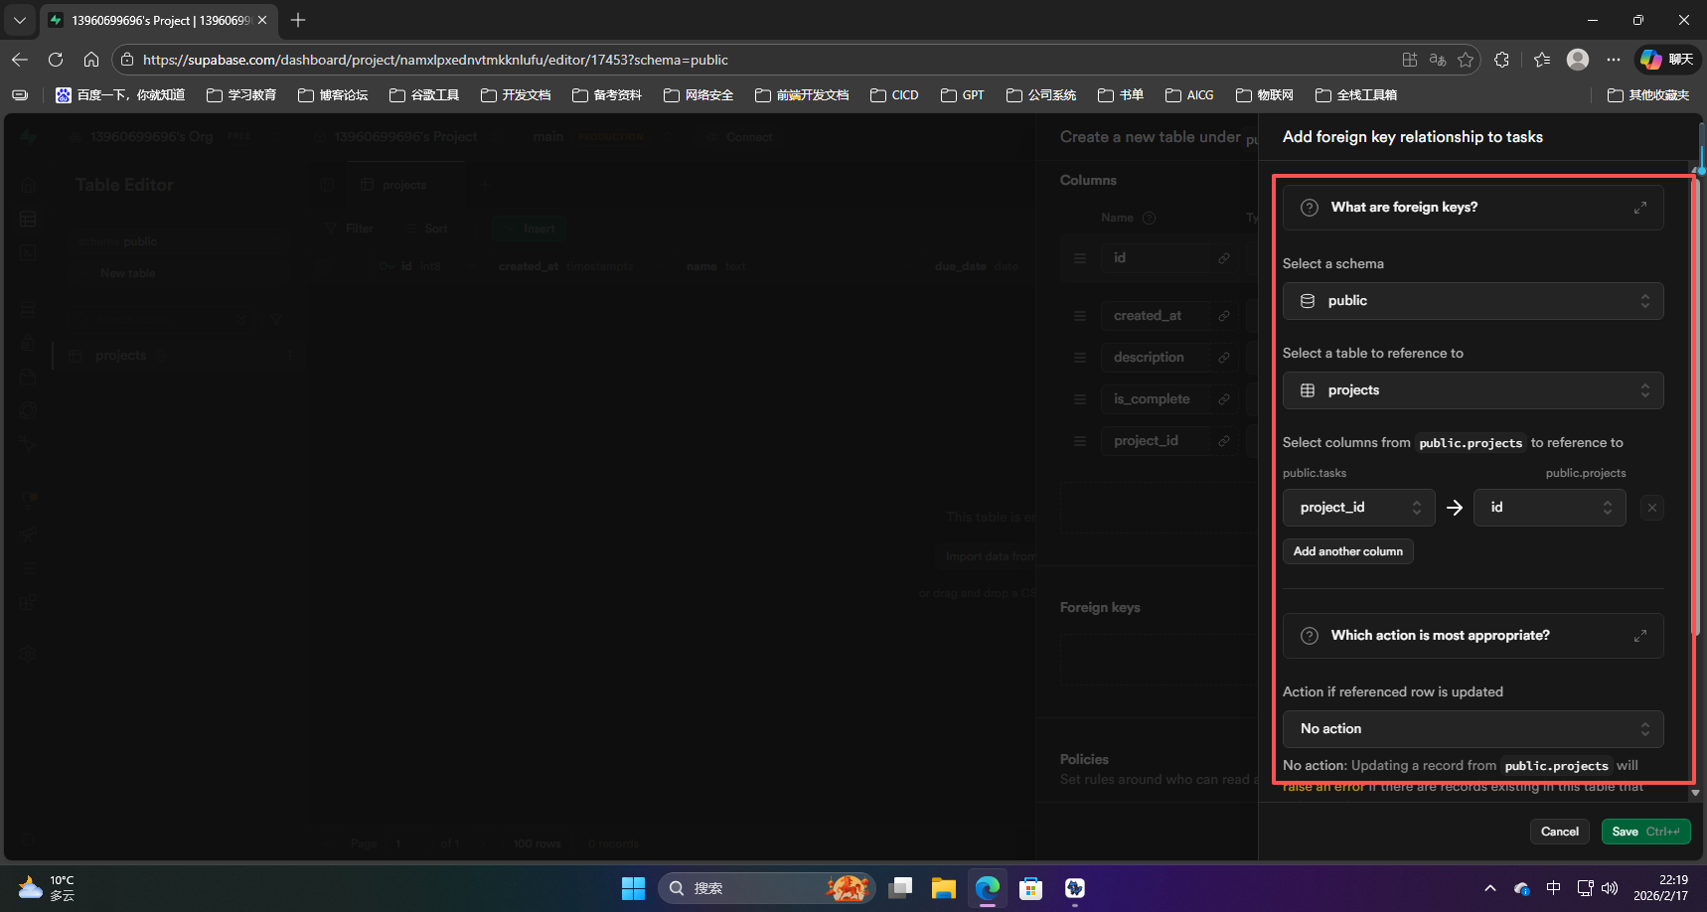Click the scrollbar down arrow in panel
The image size is (1707, 912).
pyautogui.click(x=1696, y=793)
